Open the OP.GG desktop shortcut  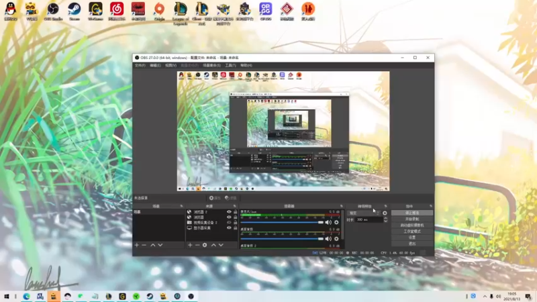click(x=265, y=11)
